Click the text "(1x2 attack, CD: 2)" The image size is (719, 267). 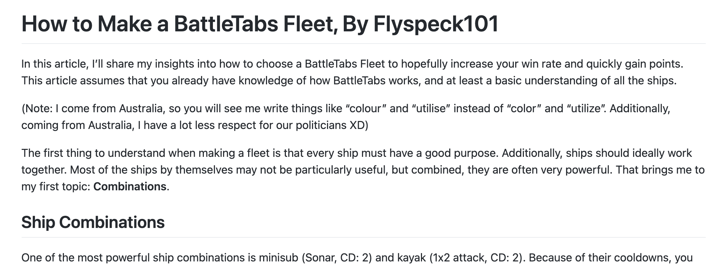coord(477,258)
